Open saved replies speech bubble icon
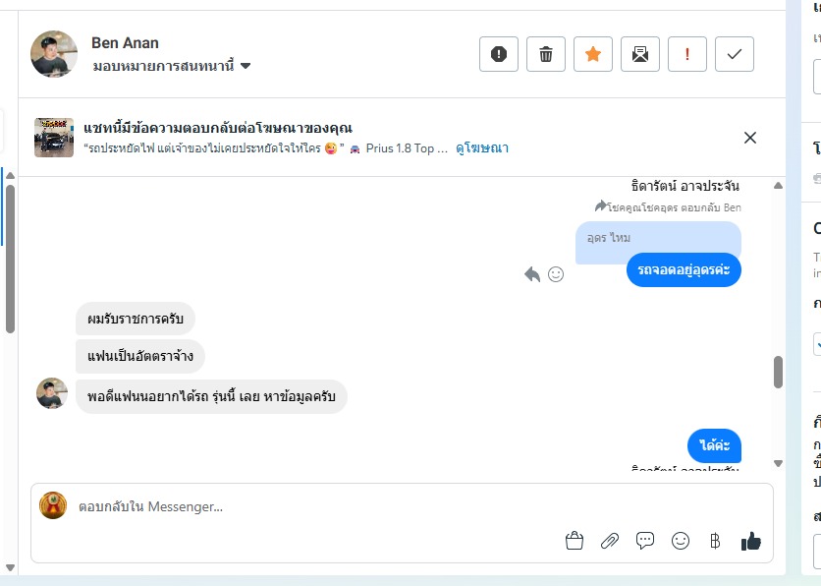The image size is (821, 586). [x=645, y=540]
